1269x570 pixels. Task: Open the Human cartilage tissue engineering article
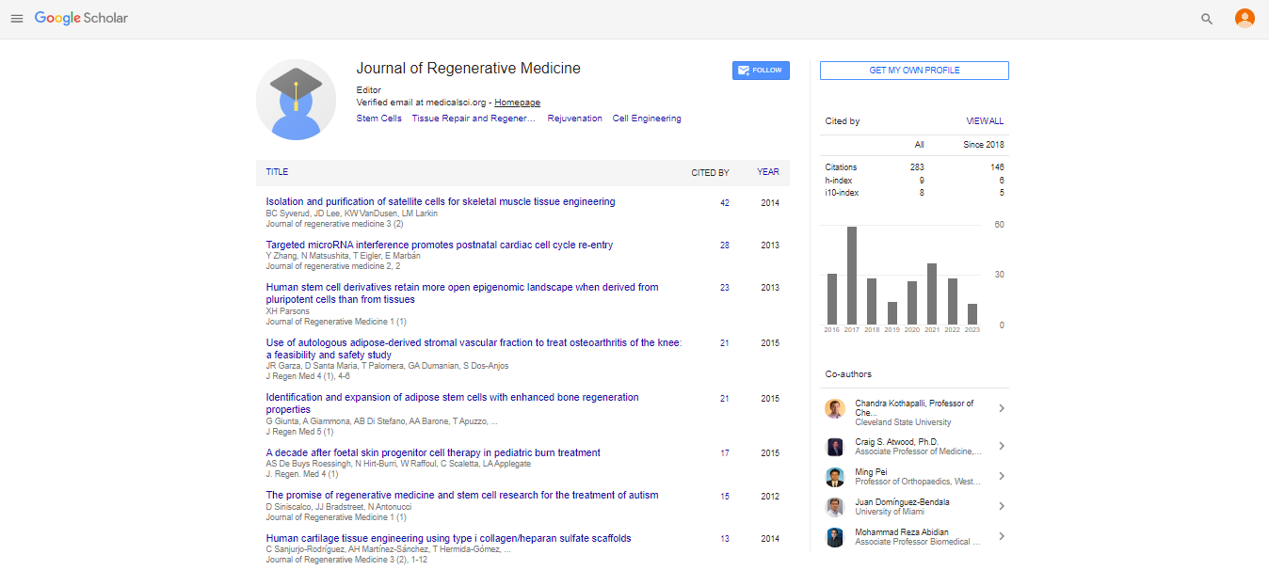(x=448, y=538)
